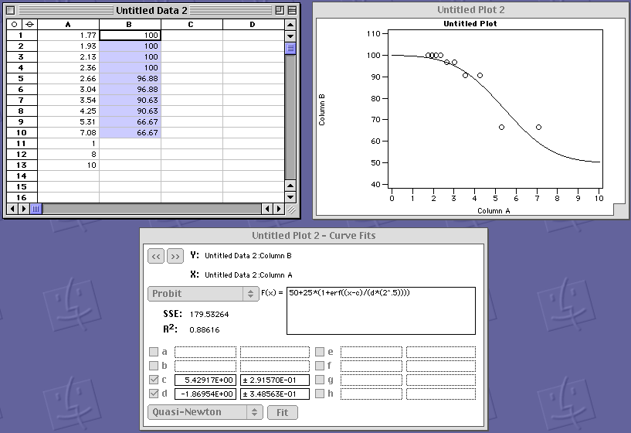Image resolution: width=631 pixels, height=433 pixels.
Task: Click the circle icon in the data table header
Action: (x=14, y=25)
